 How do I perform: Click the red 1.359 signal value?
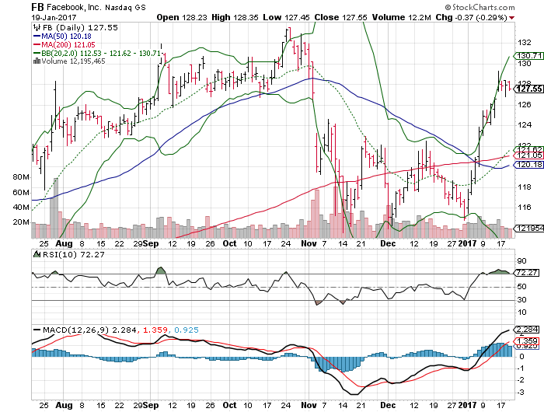155,330
